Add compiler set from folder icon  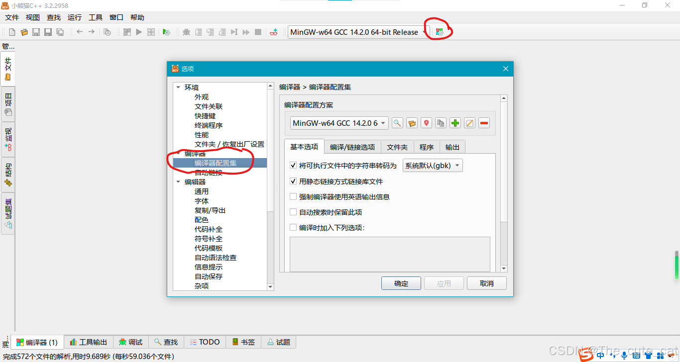412,123
